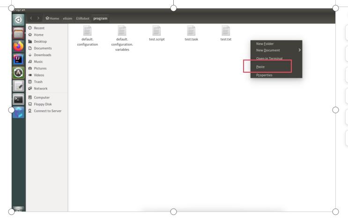348x219 pixels.
Task: Click the Software Updater dock icon
Action: click(x=18, y=73)
